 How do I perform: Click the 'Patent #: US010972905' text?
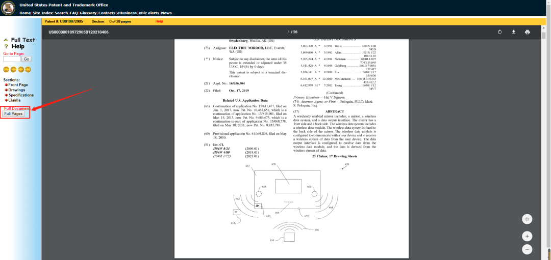click(x=64, y=21)
